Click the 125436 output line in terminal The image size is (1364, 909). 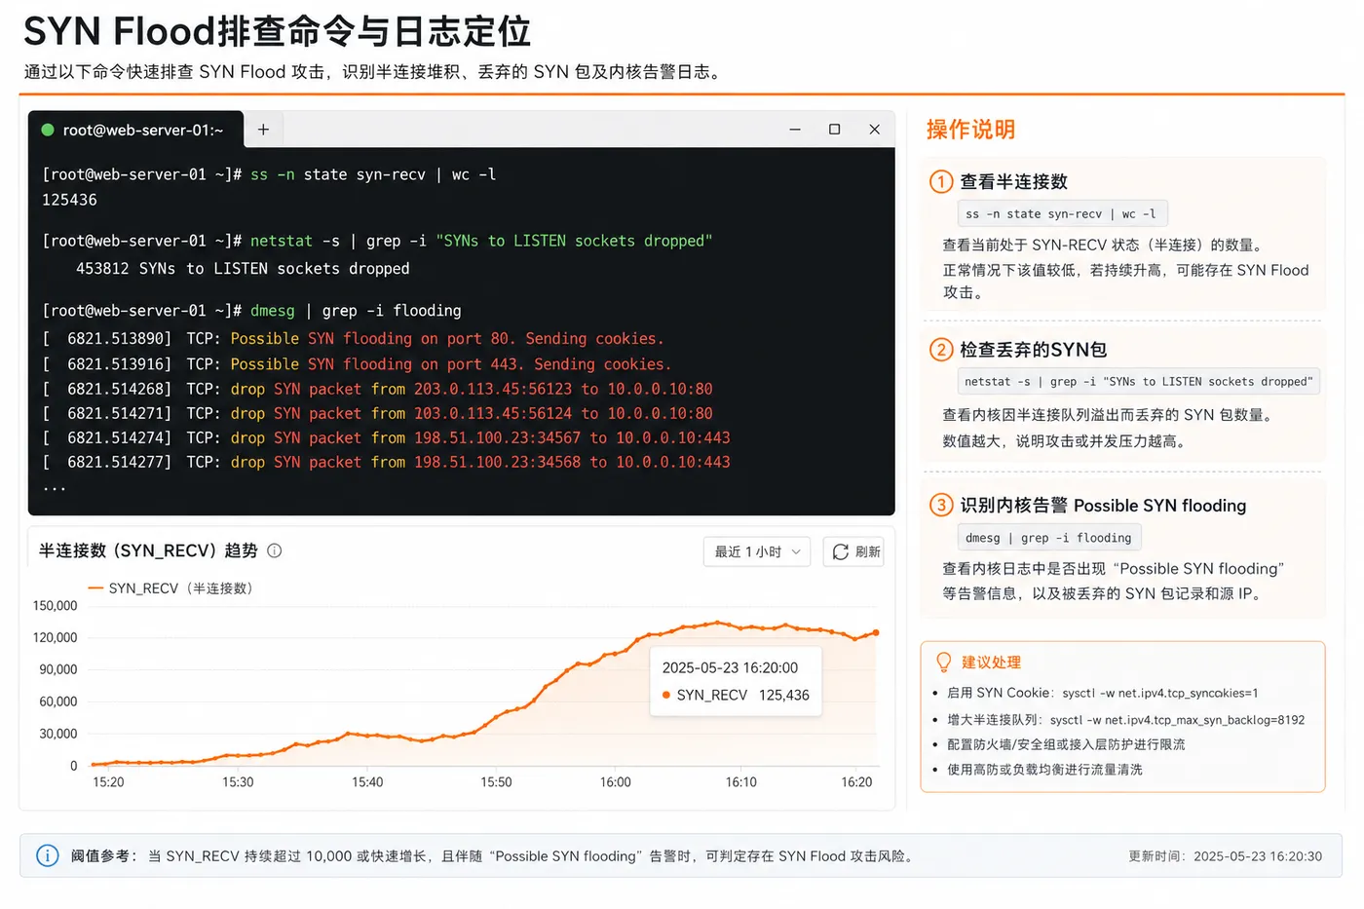pyautogui.click(x=69, y=200)
